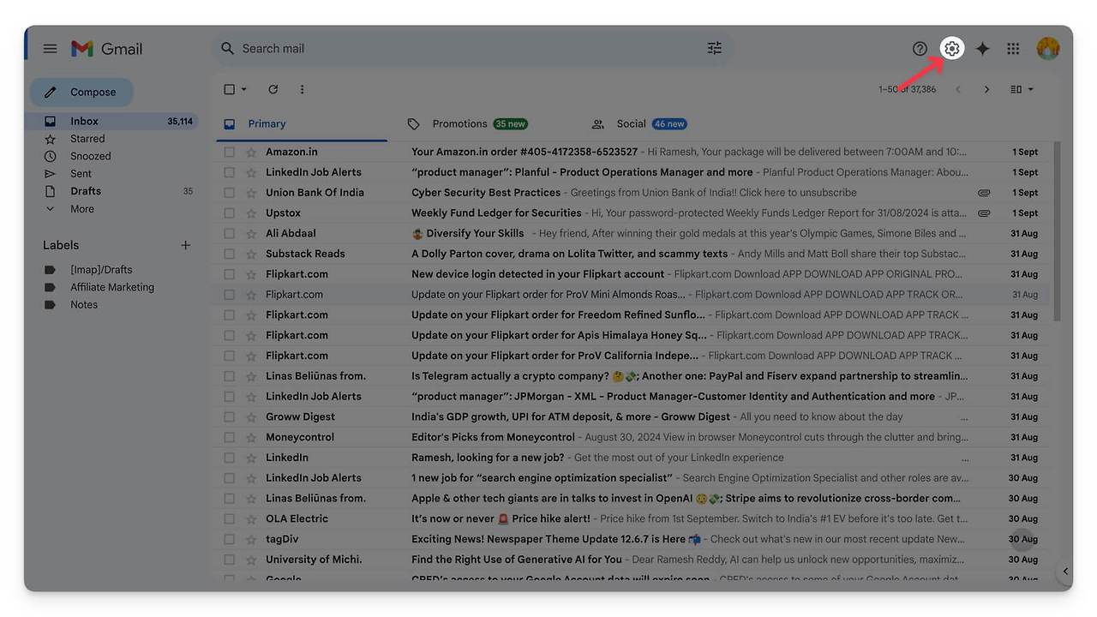This screenshot has height=617, width=1097.
Task: Select the Union Bank Of India checkbox
Action: pos(229,193)
